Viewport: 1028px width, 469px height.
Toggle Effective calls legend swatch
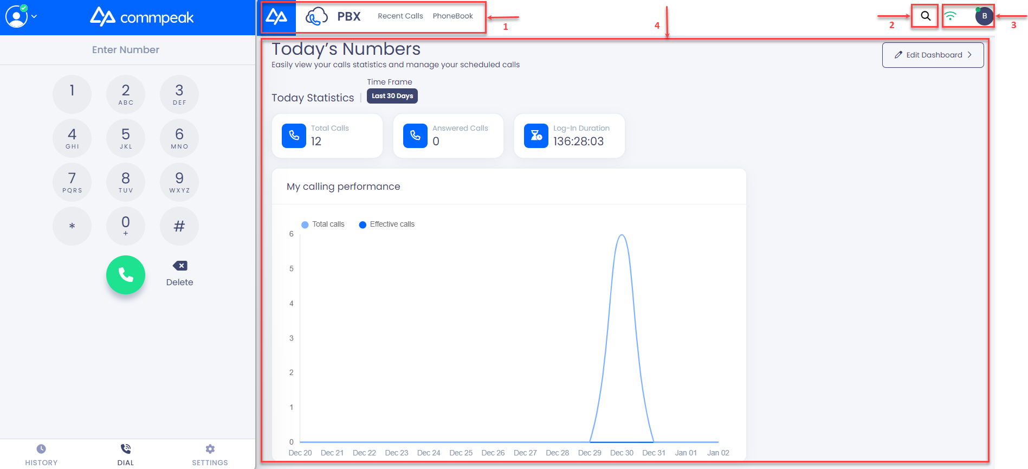point(363,224)
